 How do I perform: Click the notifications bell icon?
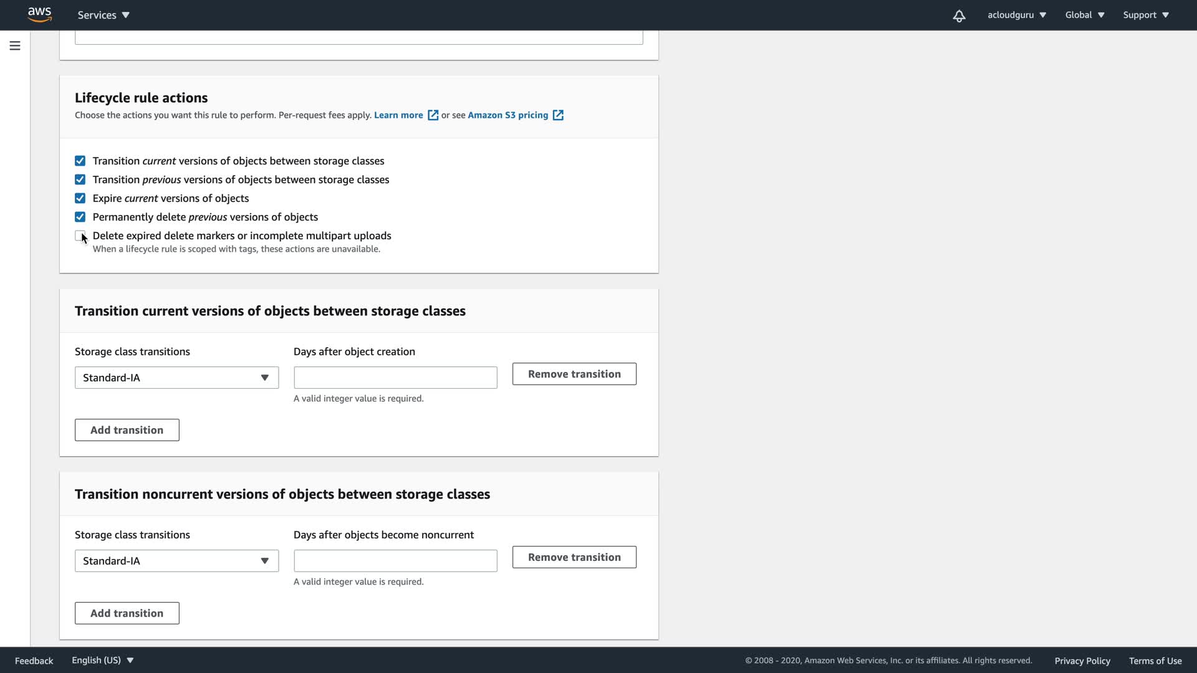point(959,16)
